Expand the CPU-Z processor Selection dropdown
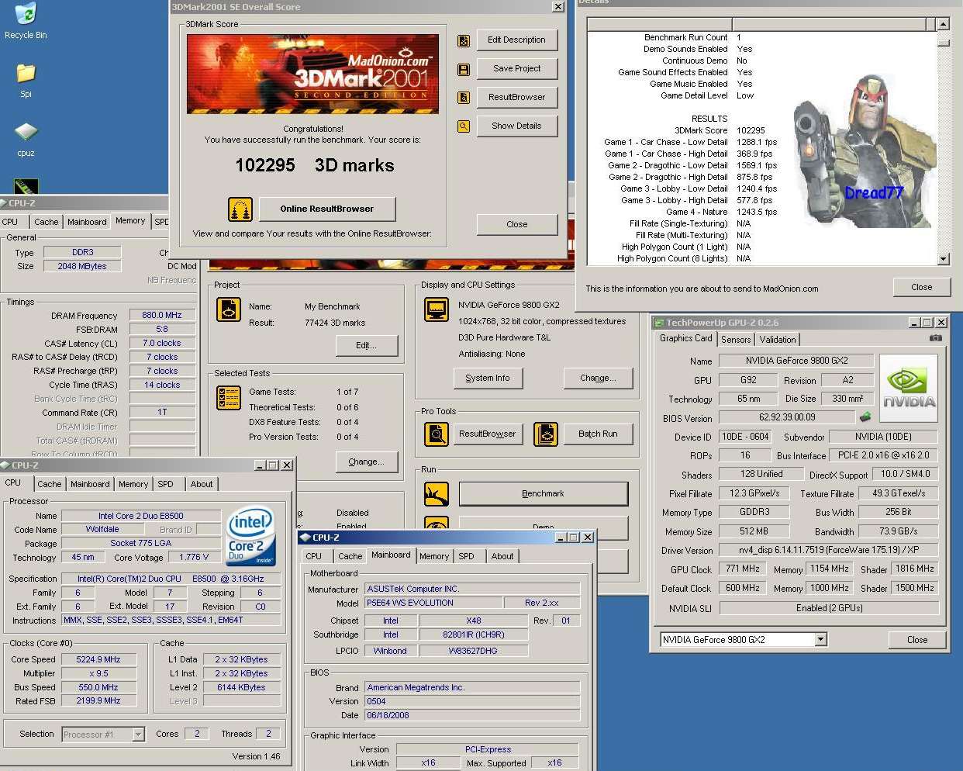 tap(138, 735)
